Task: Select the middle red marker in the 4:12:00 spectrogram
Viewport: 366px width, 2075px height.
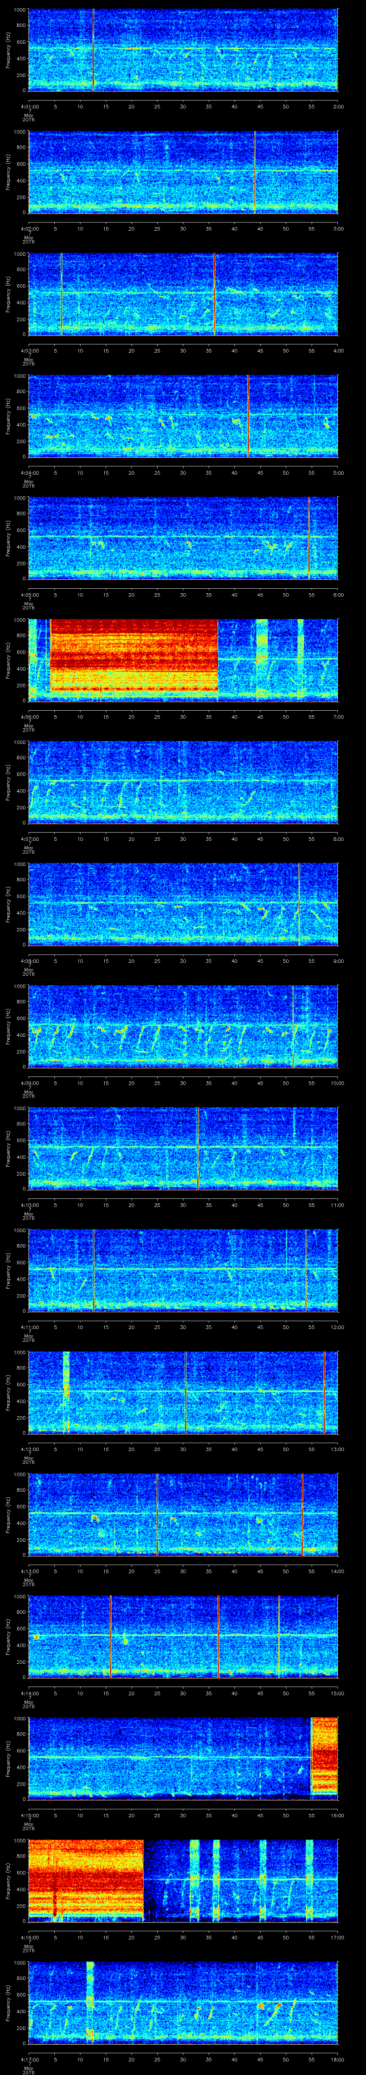Action: point(185,1392)
